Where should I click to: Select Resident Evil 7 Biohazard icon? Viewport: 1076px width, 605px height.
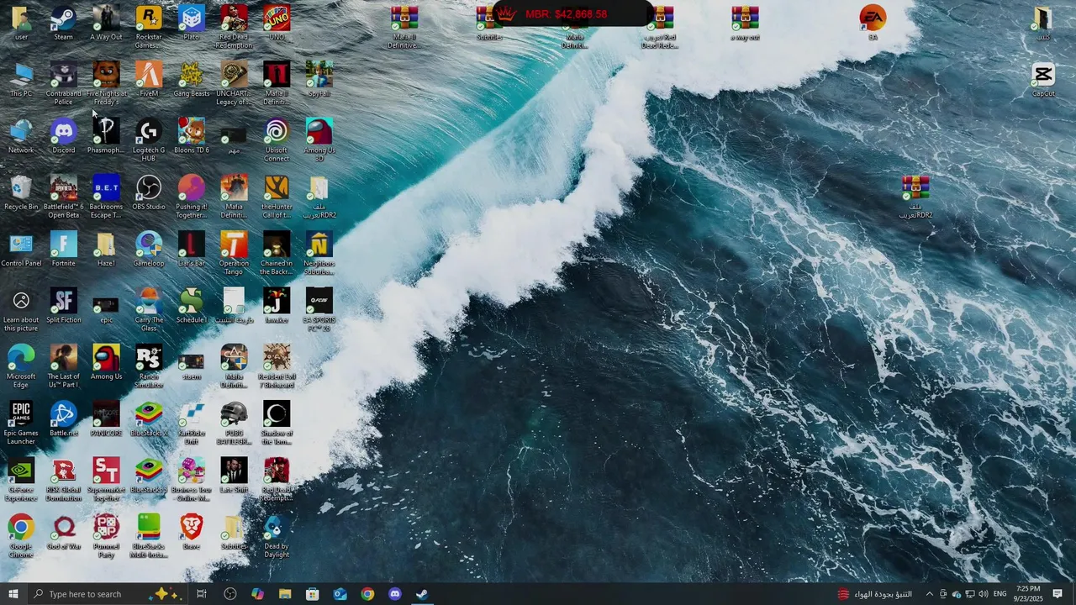pyautogui.click(x=277, y=366)
